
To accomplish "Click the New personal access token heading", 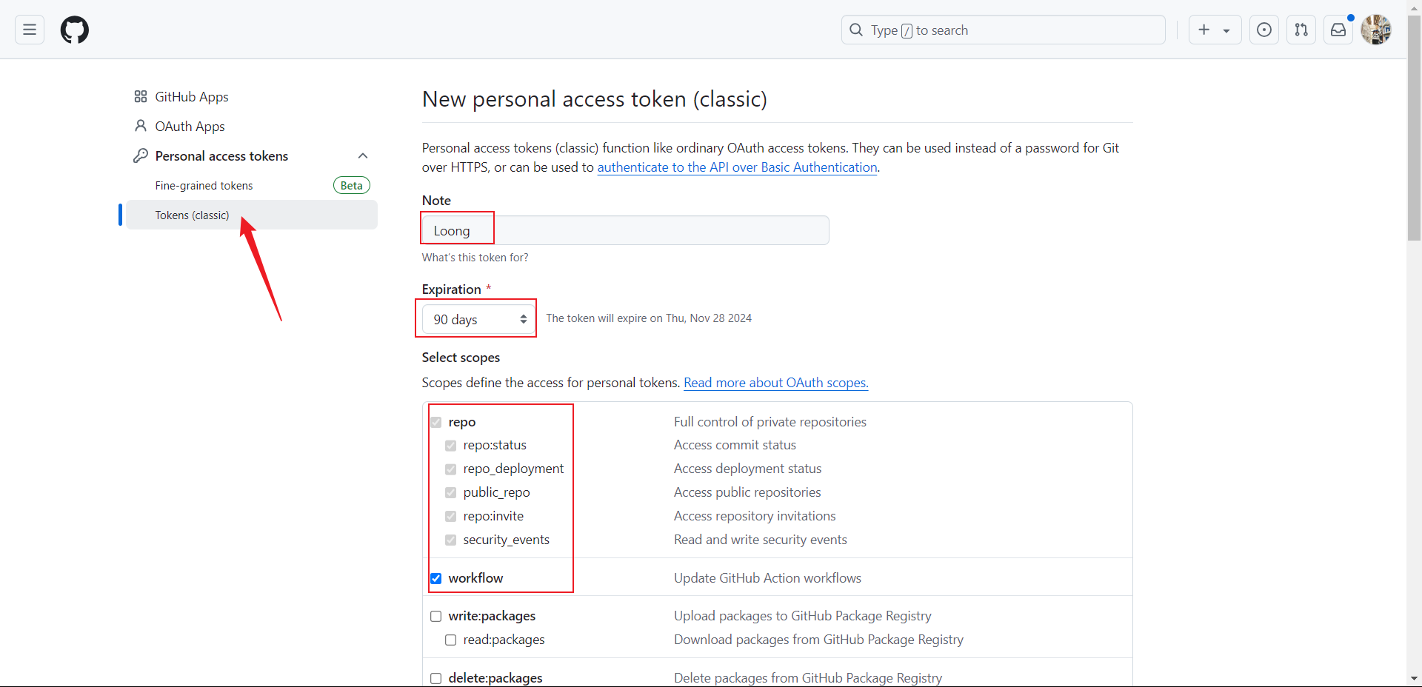I will (x=595, y=99).
